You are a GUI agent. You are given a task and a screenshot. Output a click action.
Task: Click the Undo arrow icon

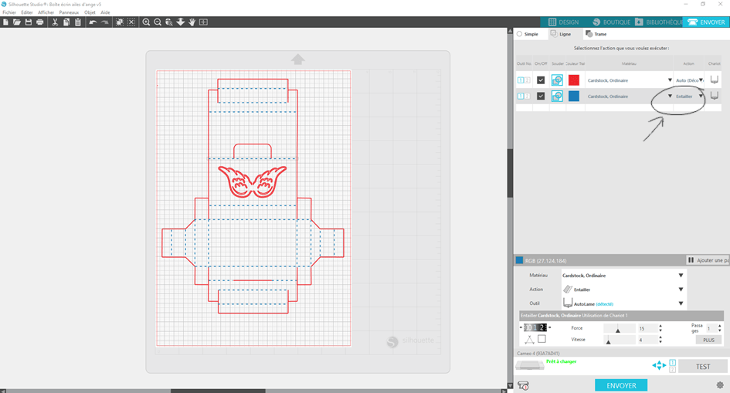[93, 22]
